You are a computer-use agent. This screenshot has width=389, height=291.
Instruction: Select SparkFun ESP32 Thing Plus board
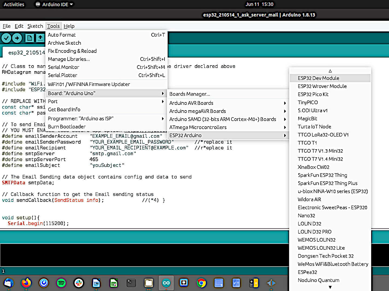[330, 183]
